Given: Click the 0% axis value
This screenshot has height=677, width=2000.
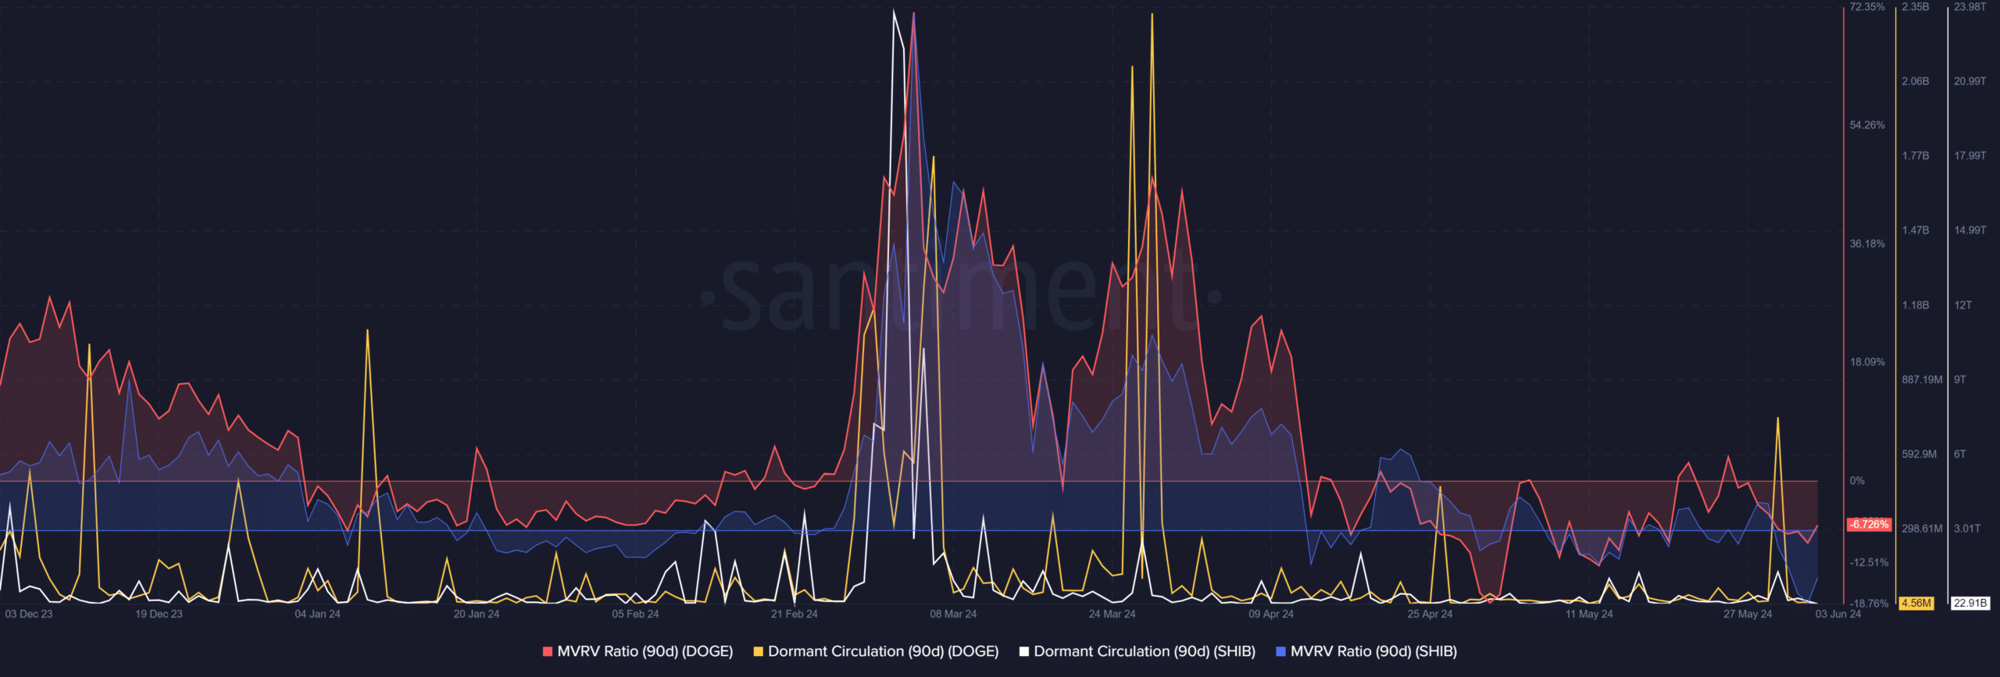Looking at the screenshot, I should [1857, 481].
